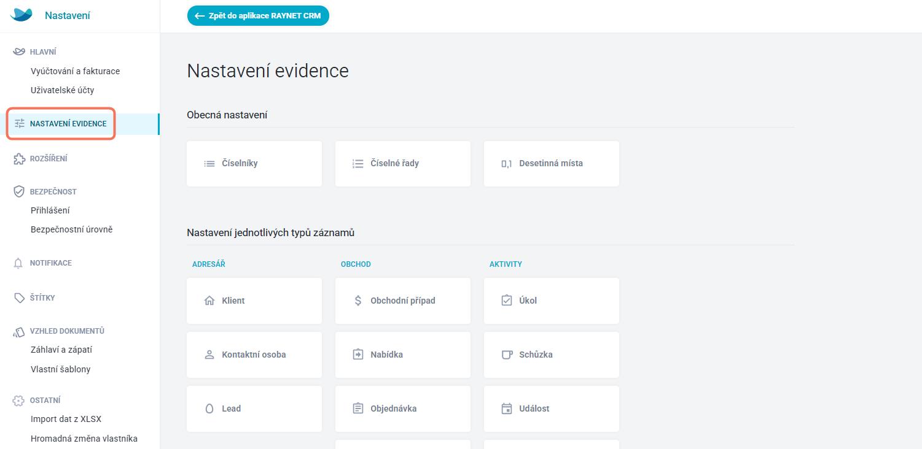Click the Objednávka clipboard icon
The width and height of the screenshot is (922, 449).
coord(358,409)
